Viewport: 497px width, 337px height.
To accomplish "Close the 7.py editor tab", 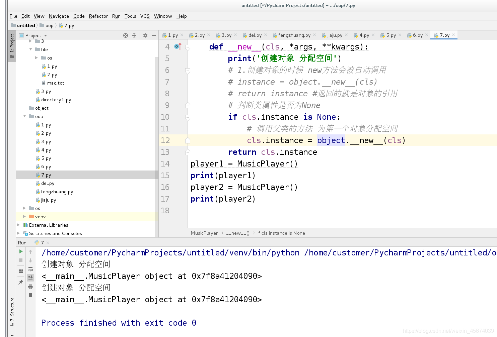I will 453,35.
